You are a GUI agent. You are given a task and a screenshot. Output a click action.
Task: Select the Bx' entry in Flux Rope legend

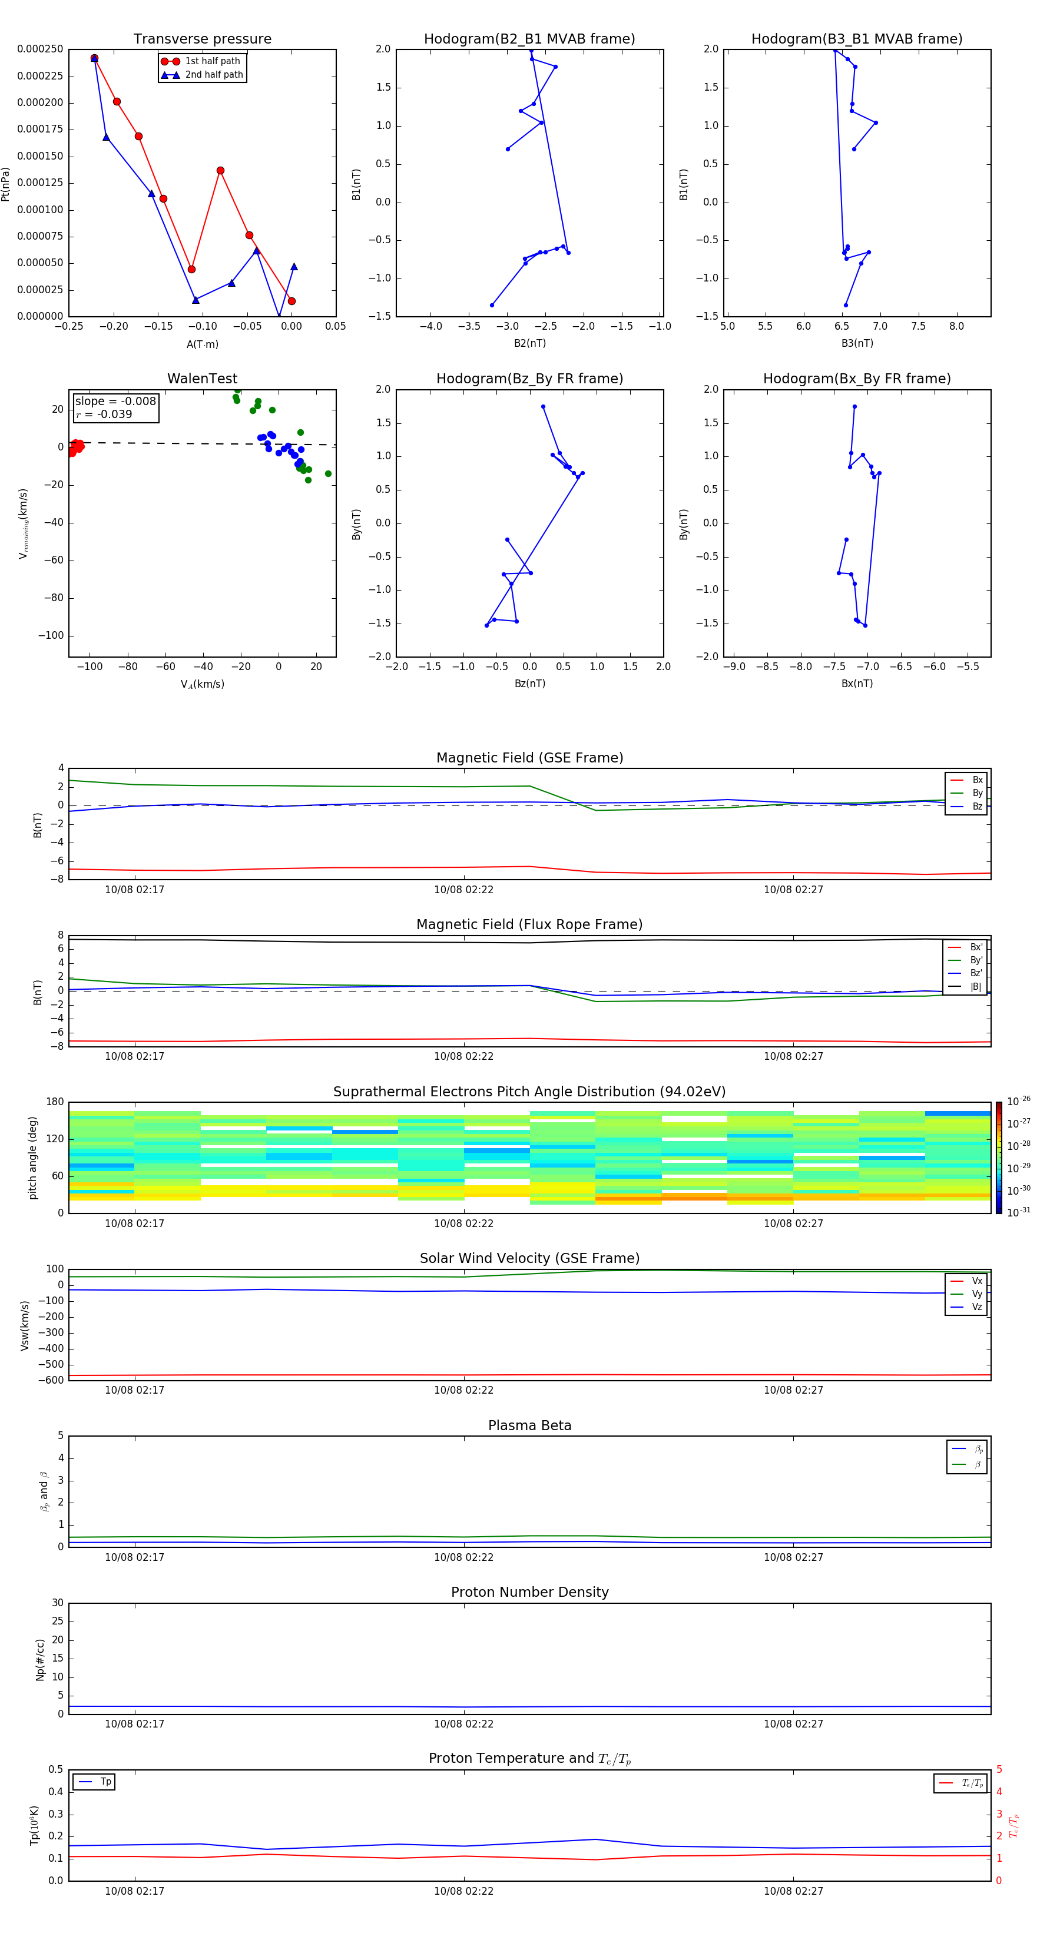click(x=966, y=947)
